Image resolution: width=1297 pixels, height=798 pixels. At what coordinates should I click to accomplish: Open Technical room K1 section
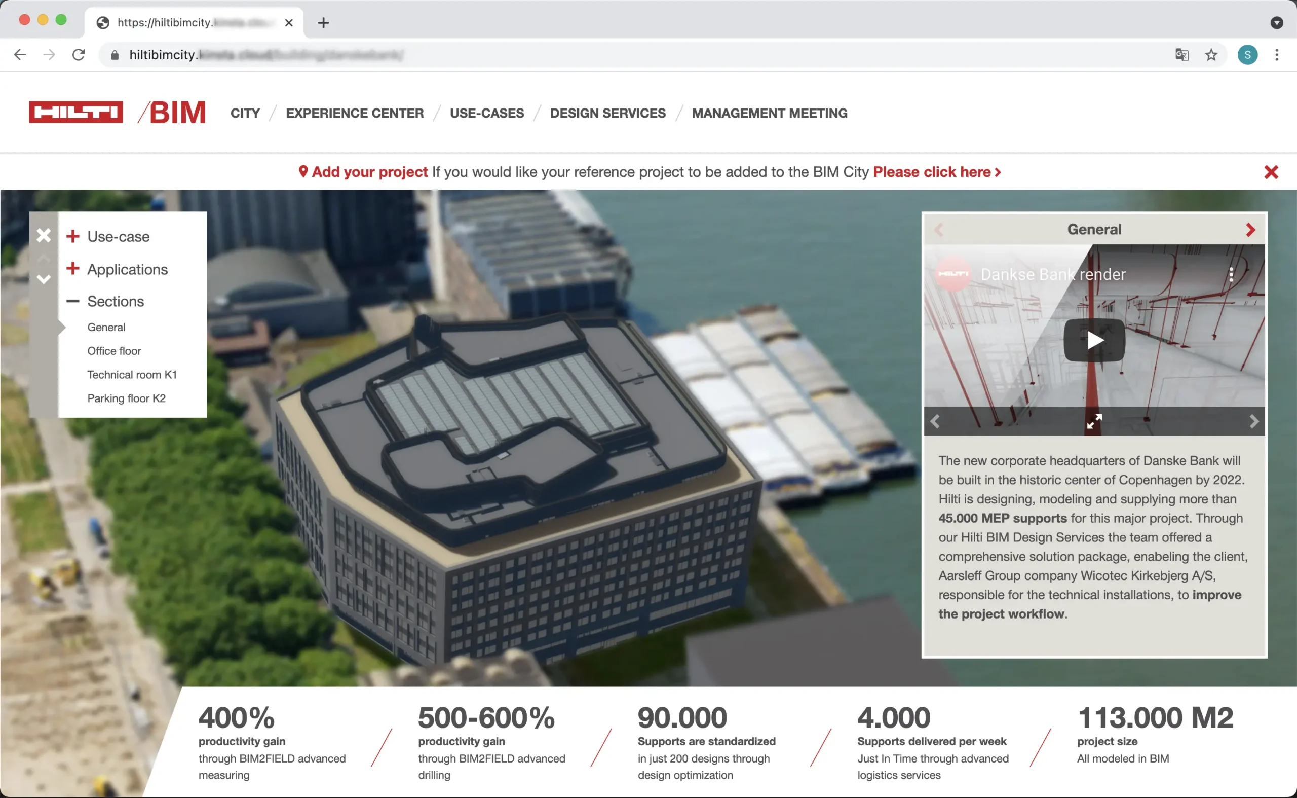click(x=132, y=375)
